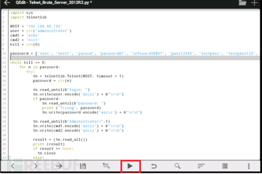Click line number 10 in gutter
This screenshot has width=262, height=174.
4,53
